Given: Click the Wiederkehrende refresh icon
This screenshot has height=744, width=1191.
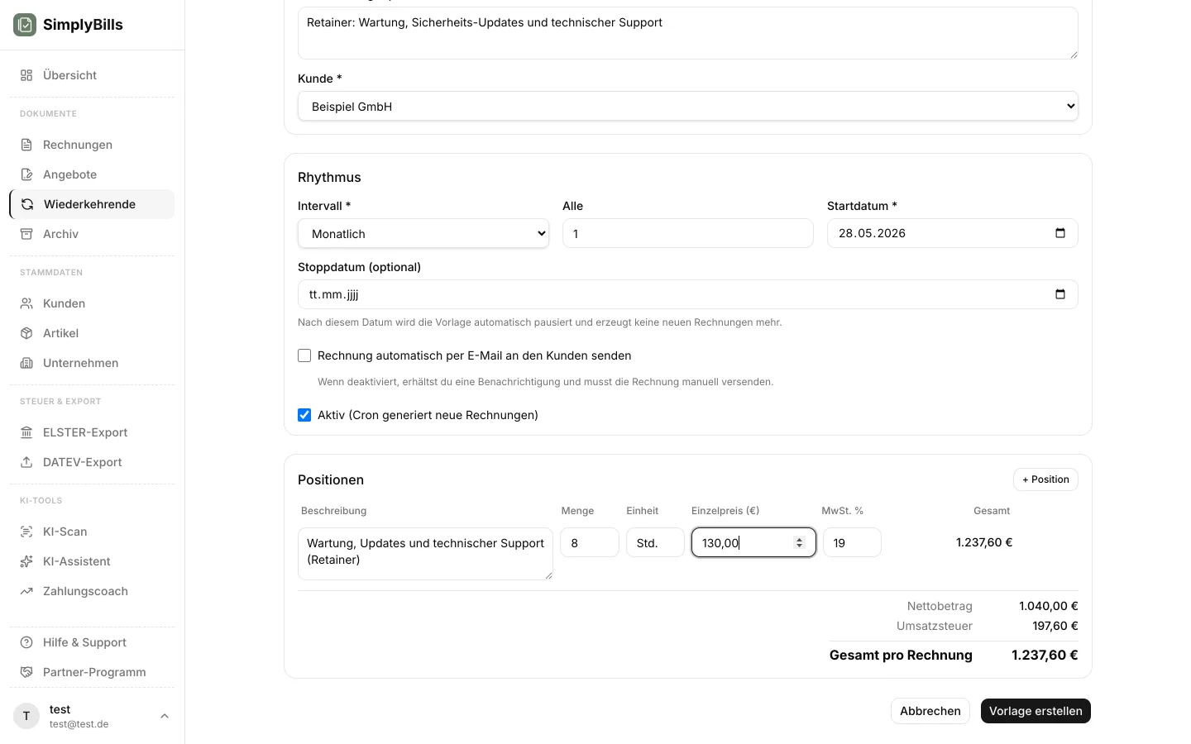Looking at the screenshot, I should 27,204.
